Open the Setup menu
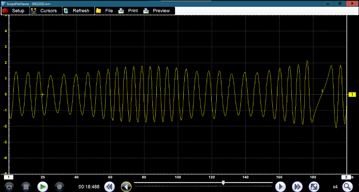Viewport: 359px width, 192px height. pyautogui.click(x=14, y=11)
